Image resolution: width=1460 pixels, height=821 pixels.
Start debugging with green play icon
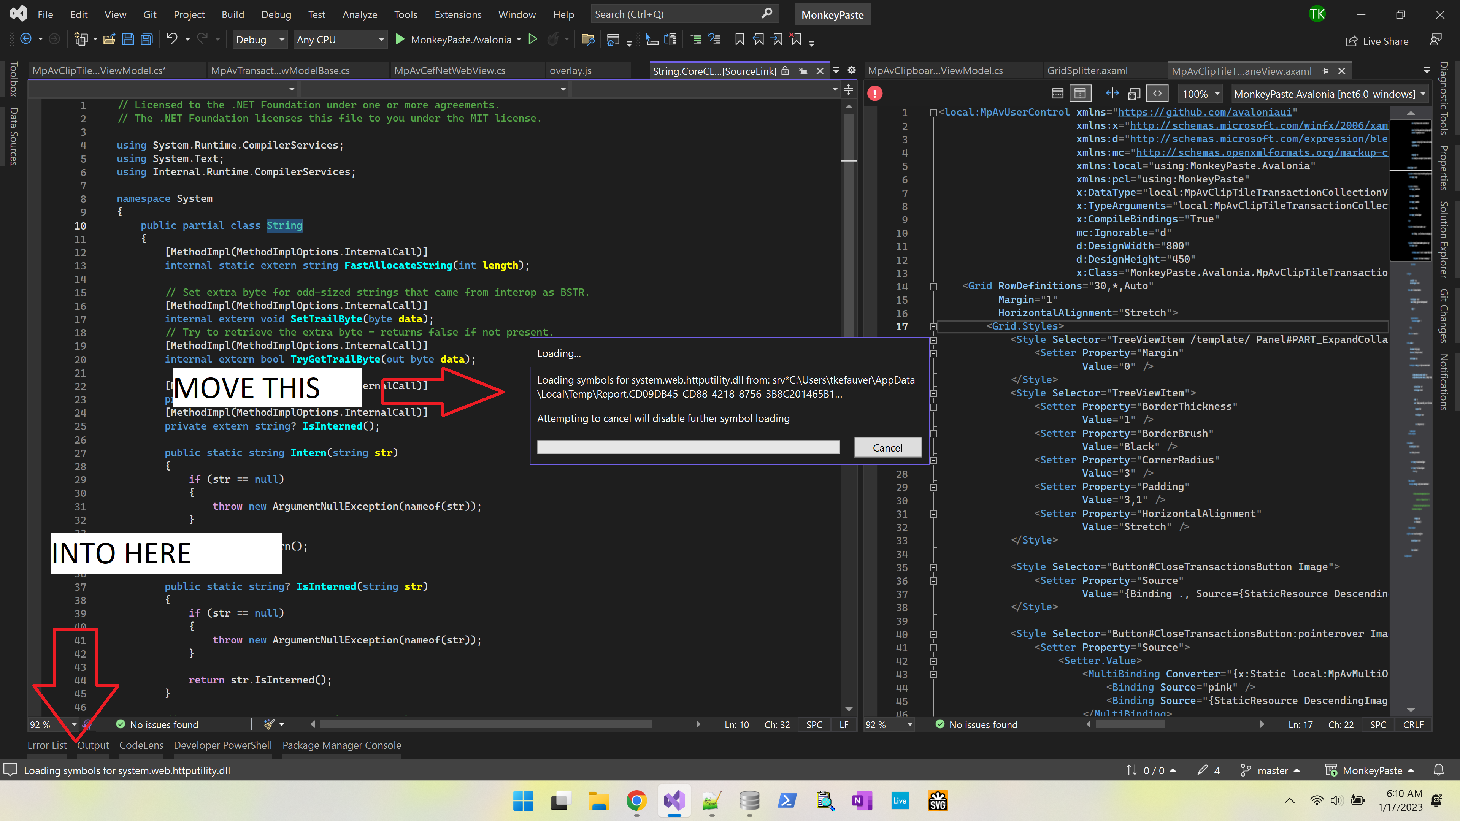click(400, 39)
